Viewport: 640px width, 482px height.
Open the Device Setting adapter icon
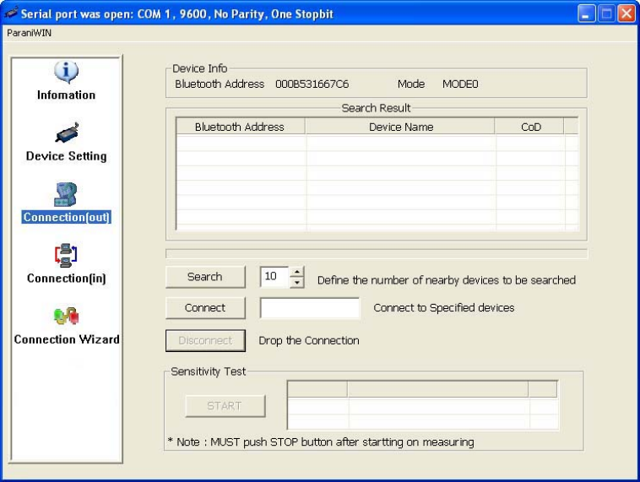point(67,133)
